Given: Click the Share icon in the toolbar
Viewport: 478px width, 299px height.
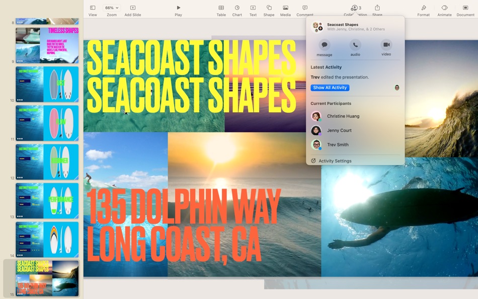Looking at the screenshot, I should [x=377, y=8].
